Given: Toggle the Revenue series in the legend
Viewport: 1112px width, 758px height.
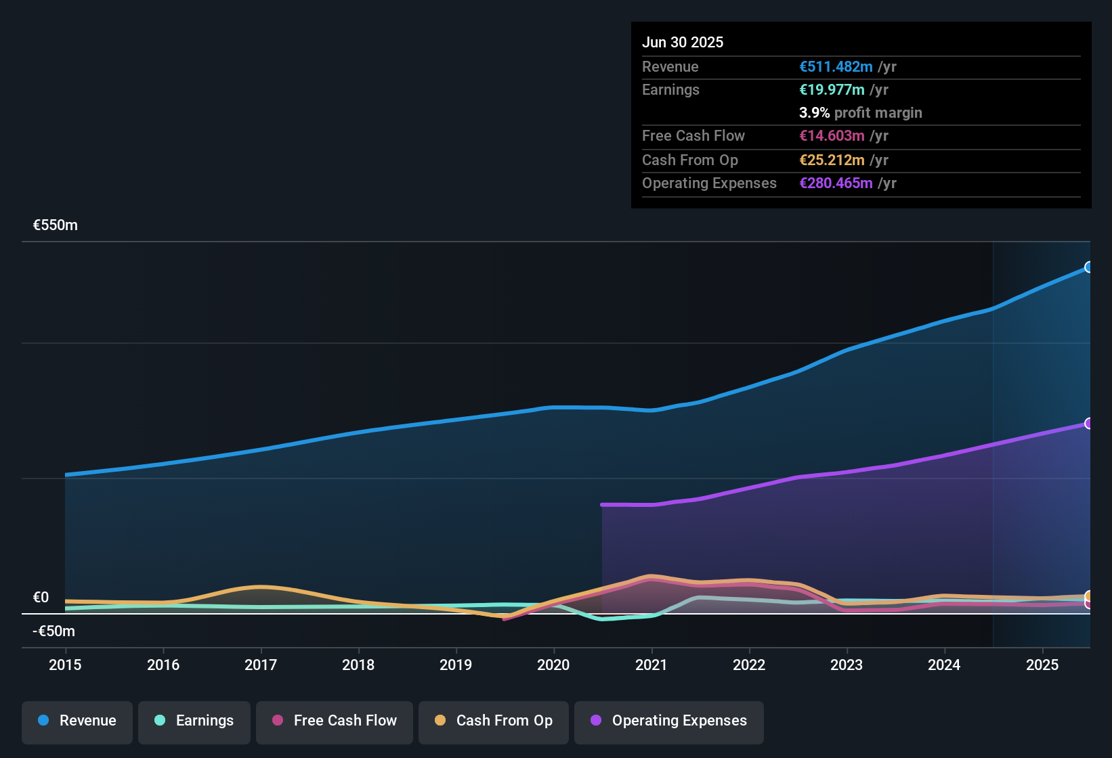Looking at the screenshot, I should (77, 721).
